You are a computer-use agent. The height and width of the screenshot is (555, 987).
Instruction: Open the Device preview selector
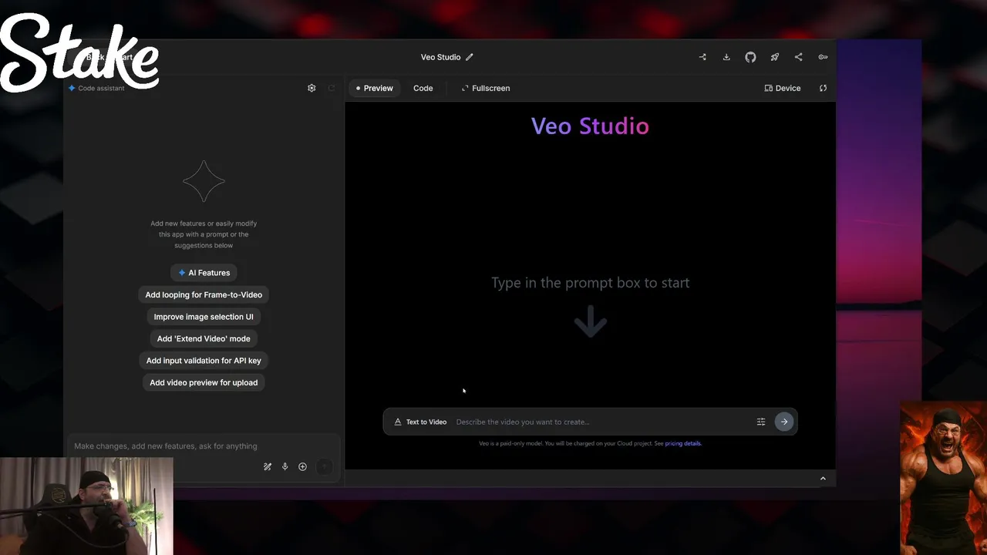(783, 88)
